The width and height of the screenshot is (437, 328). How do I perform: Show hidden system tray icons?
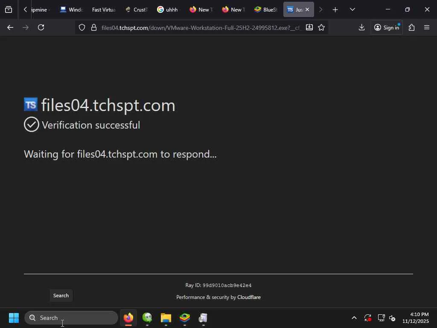354,318
